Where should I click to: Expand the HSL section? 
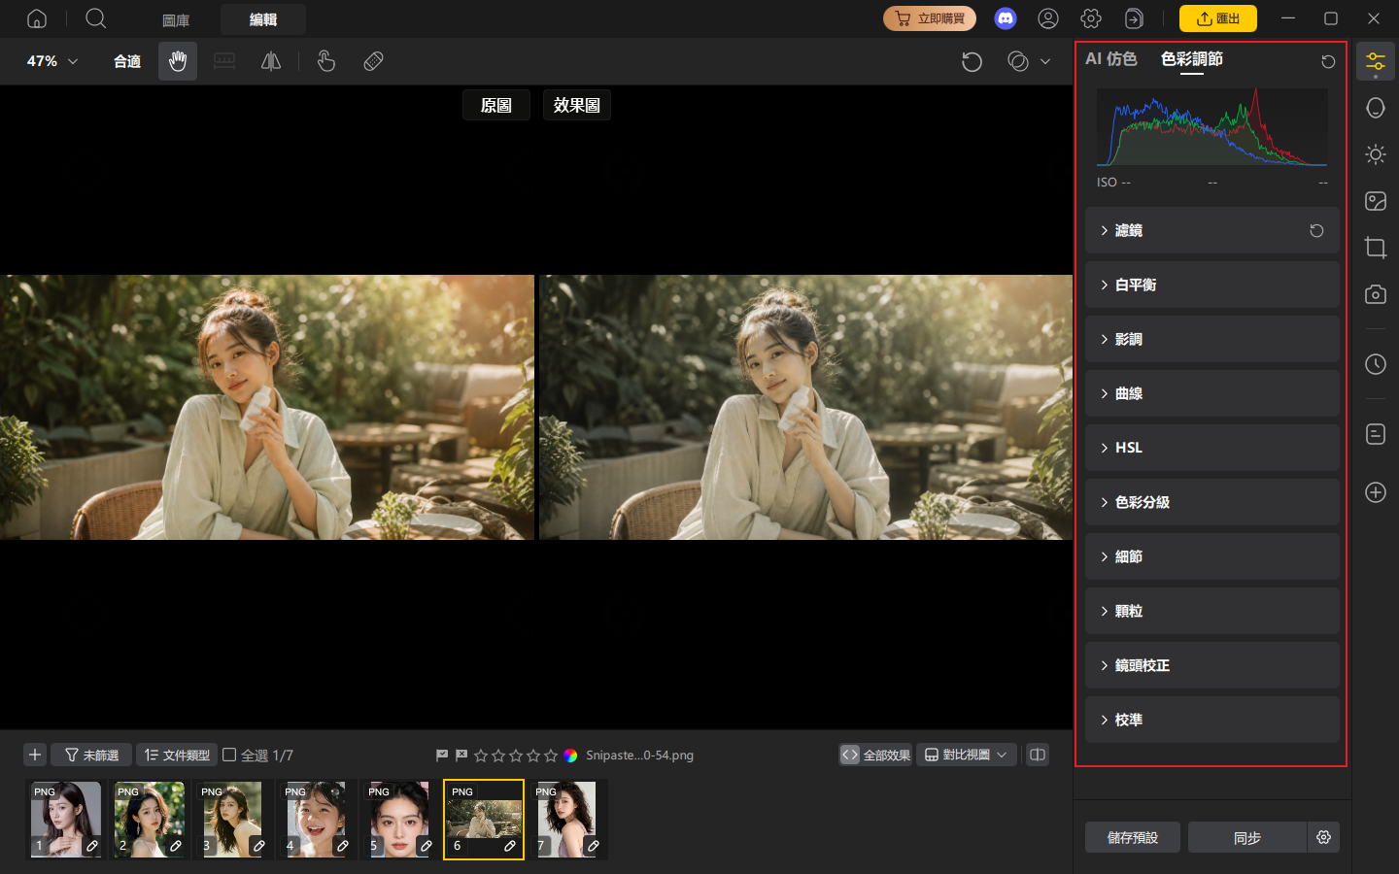coord(1212,449)
